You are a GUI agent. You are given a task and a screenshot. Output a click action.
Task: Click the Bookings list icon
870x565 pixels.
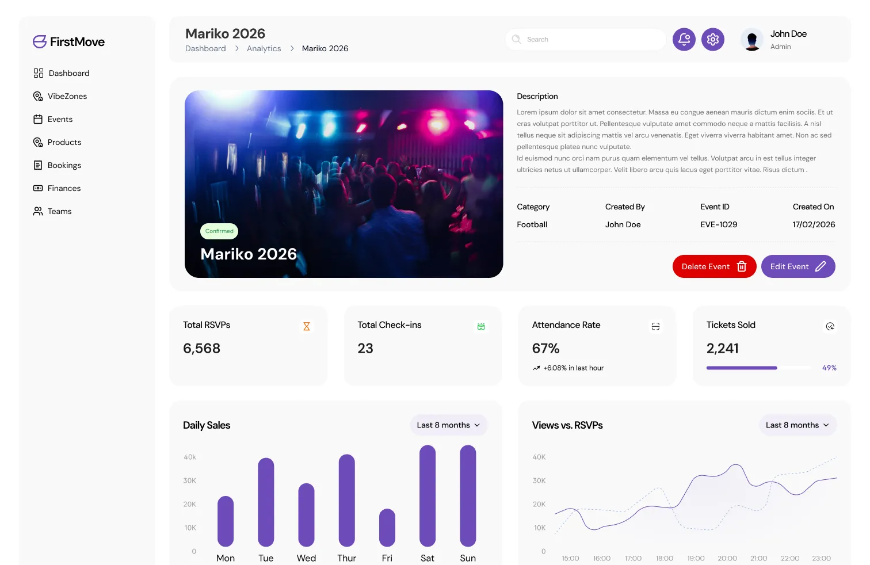point(38,165)
